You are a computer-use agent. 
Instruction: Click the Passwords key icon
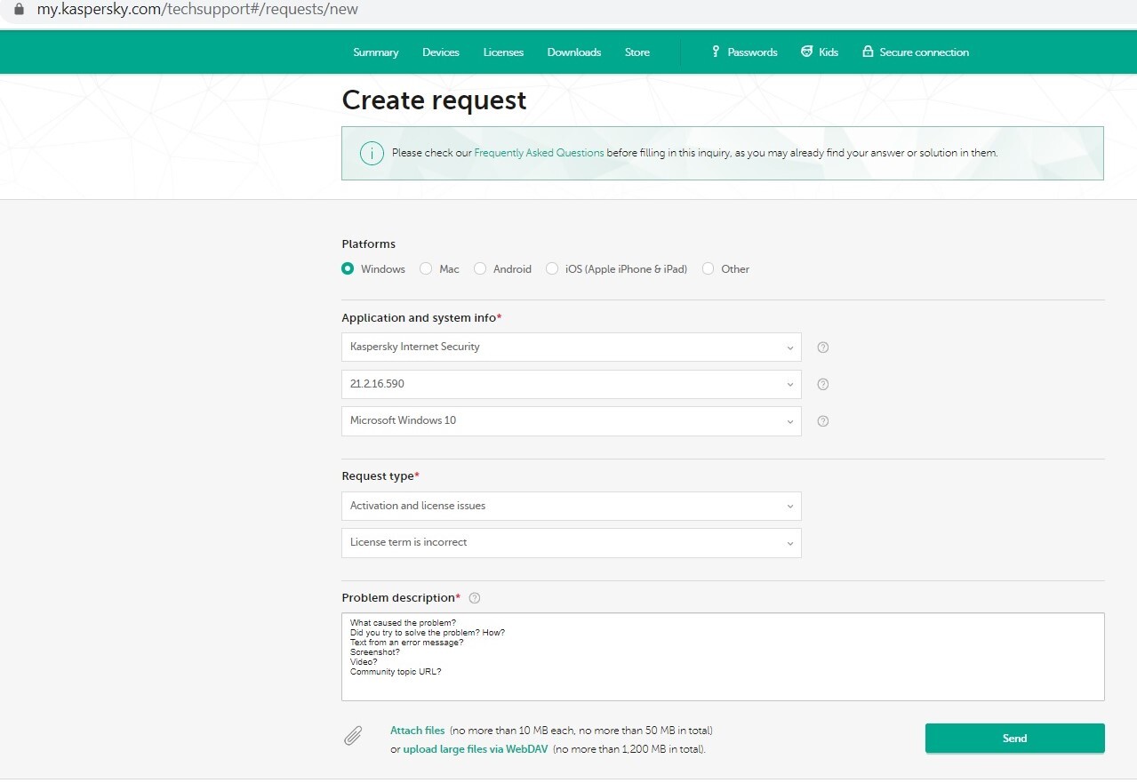tap(716, 52)
